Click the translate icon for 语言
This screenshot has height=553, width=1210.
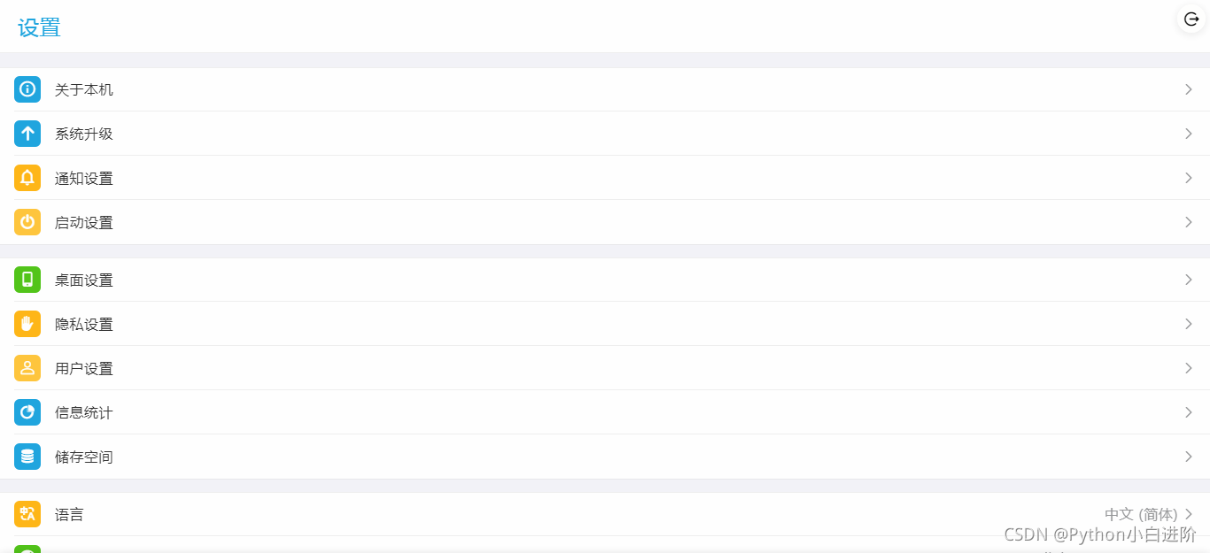coord(27,514)
